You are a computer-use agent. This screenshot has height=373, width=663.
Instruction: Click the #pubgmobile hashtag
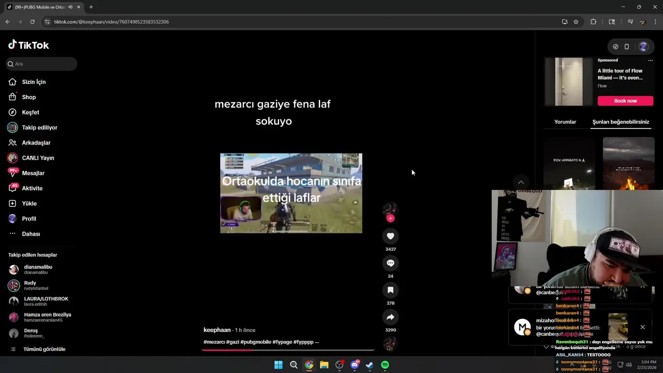click(x=255, y=342)
